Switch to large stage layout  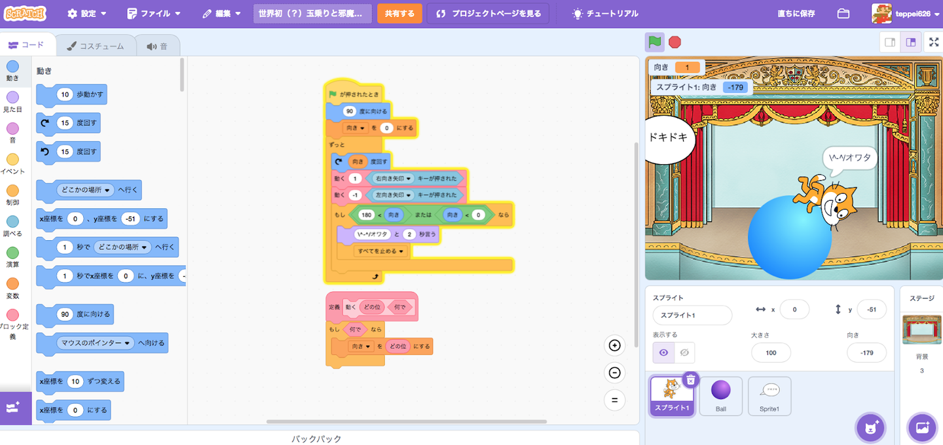click(911, 42)
